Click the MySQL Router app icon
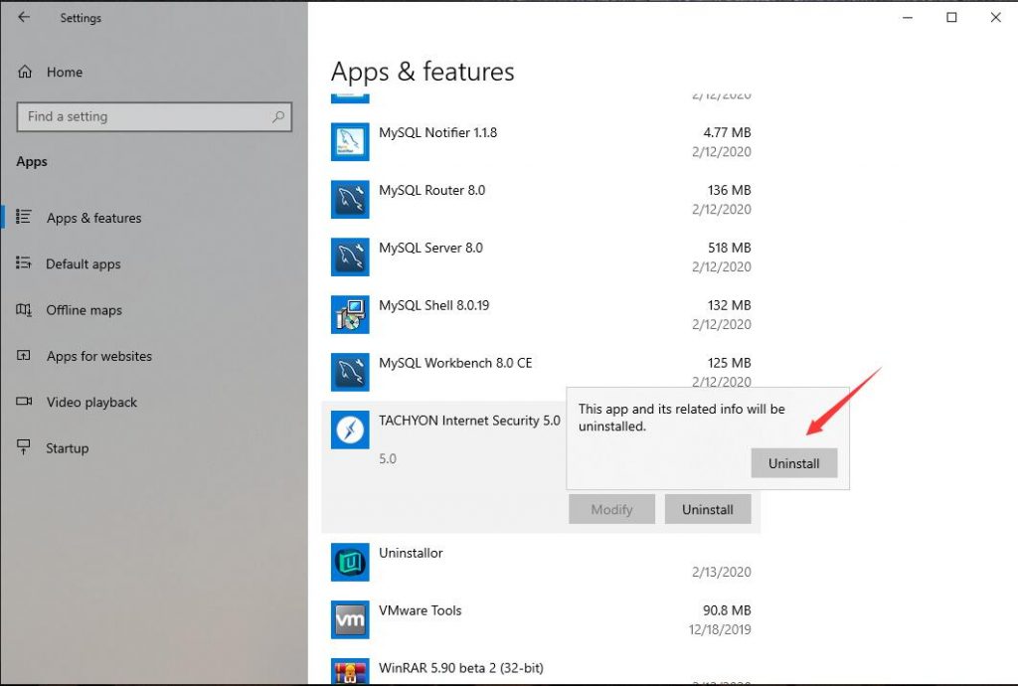This screenshot has width=1018, height=686. 350,199
